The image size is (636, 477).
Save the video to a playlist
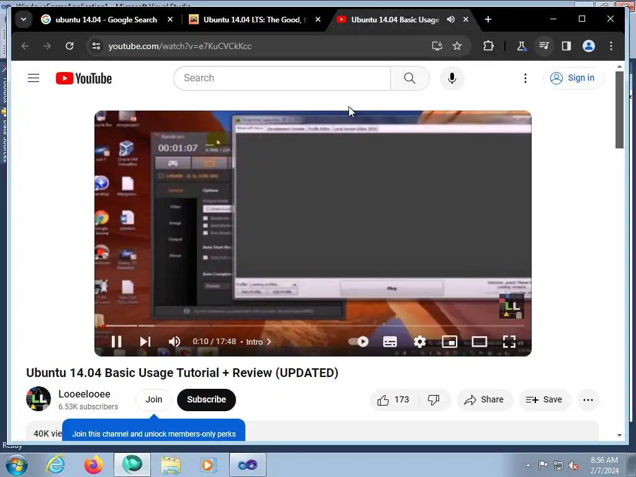pos(544,400)
